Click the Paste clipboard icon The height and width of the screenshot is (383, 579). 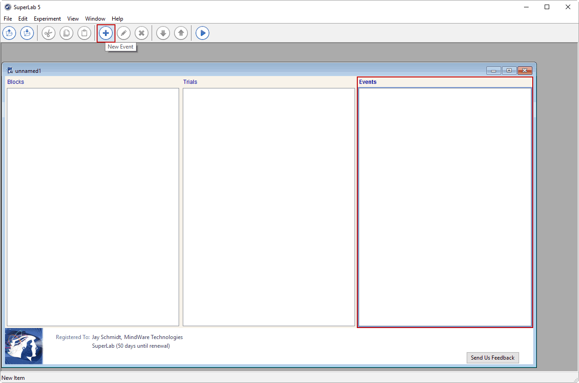[84, 33]
